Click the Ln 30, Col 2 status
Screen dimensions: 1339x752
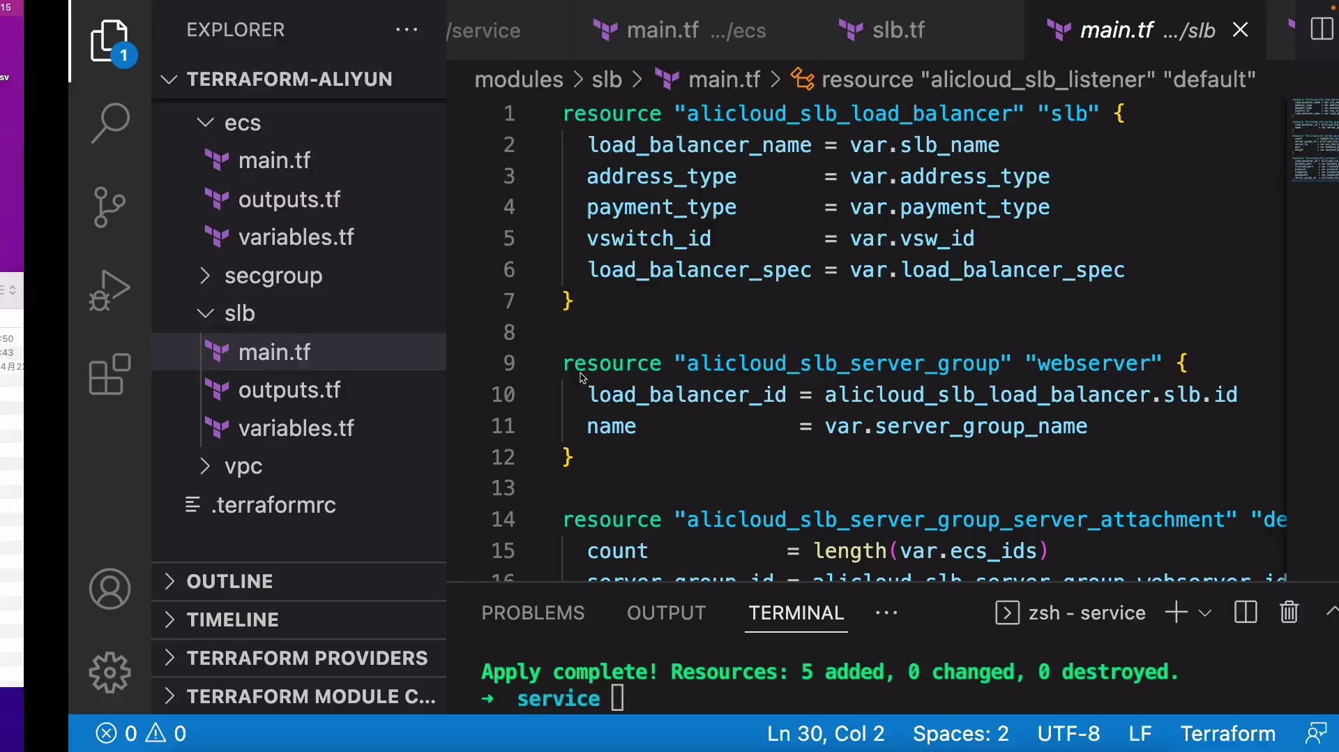click(x=825, y=734)
